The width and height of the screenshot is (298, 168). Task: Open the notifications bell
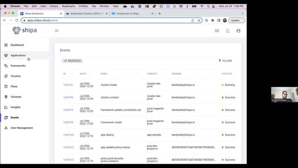pyautogui.click(x=228, y=31)
